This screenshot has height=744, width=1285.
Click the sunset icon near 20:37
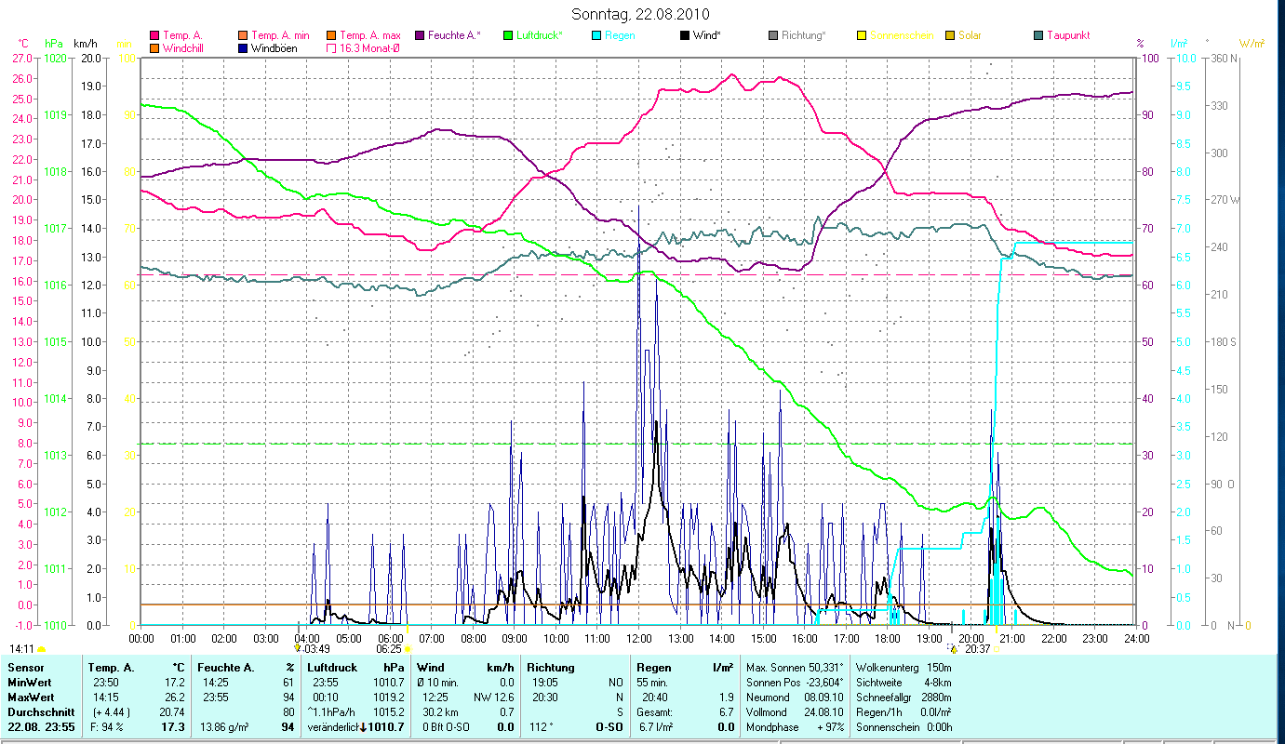point(996,649)
